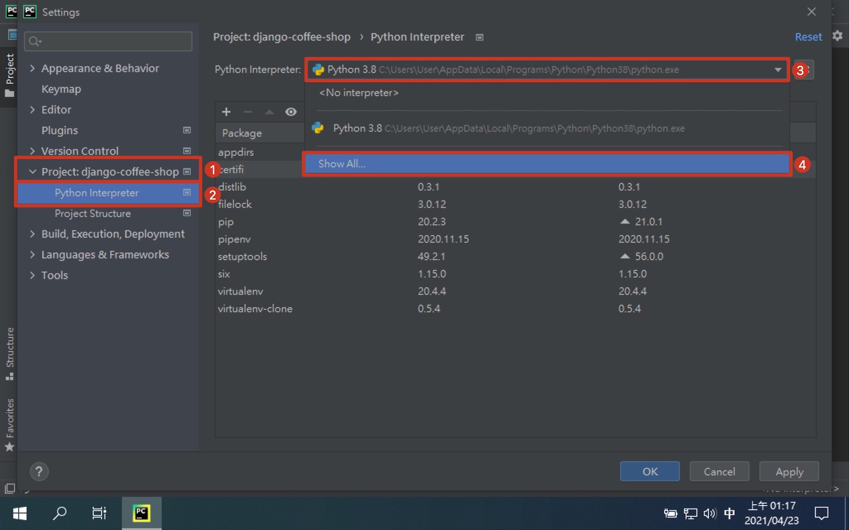
Task: Select the pipenv package row
Action: [515, 239]
